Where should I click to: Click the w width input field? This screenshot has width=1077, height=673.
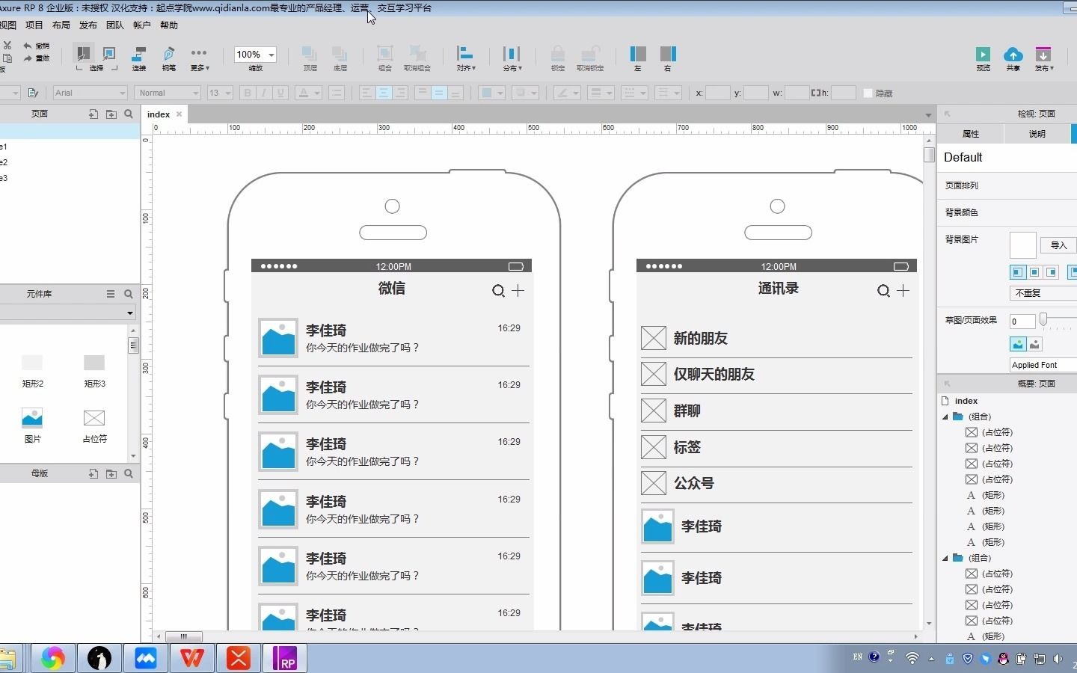[797, 93]
